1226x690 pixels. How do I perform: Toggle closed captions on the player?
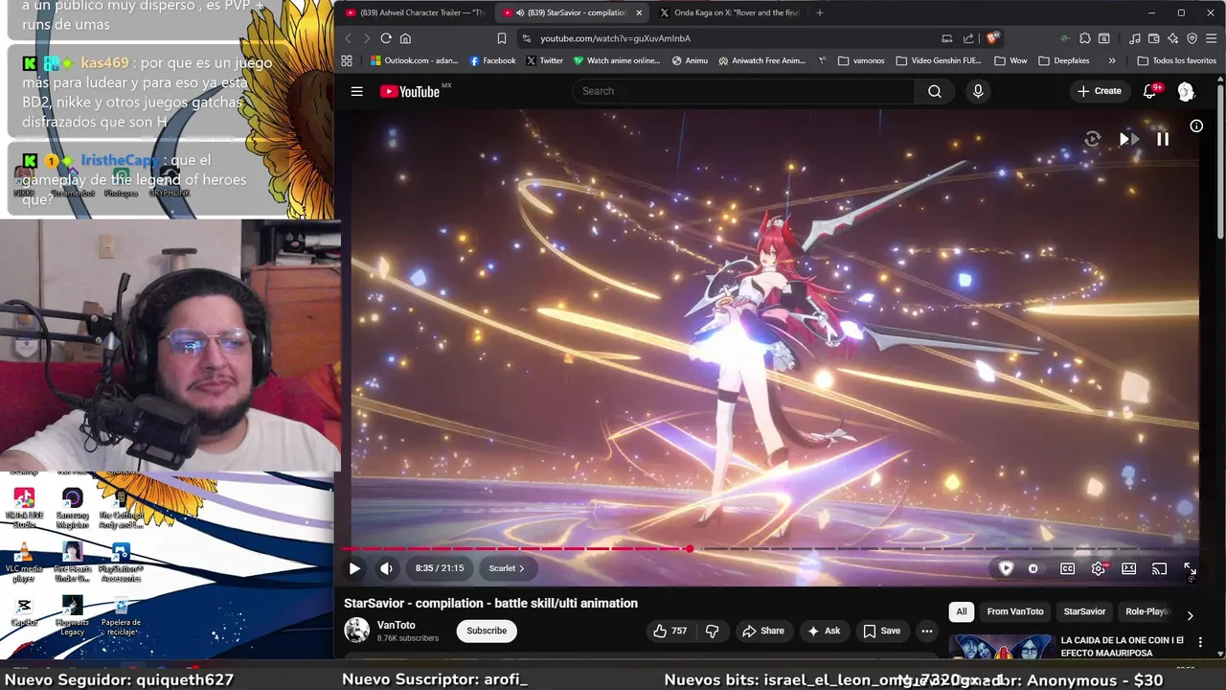1067,568
